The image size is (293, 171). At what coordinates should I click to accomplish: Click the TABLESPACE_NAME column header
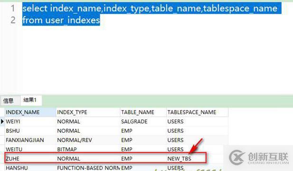pyautogui.click(x=197, y=112)
